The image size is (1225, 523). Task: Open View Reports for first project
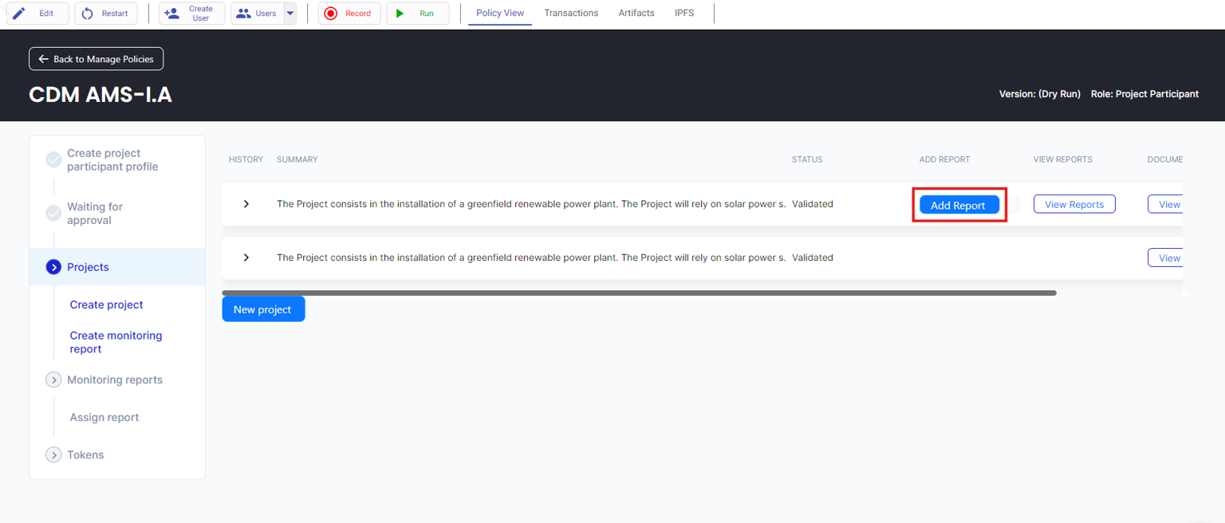[1074, 204]
